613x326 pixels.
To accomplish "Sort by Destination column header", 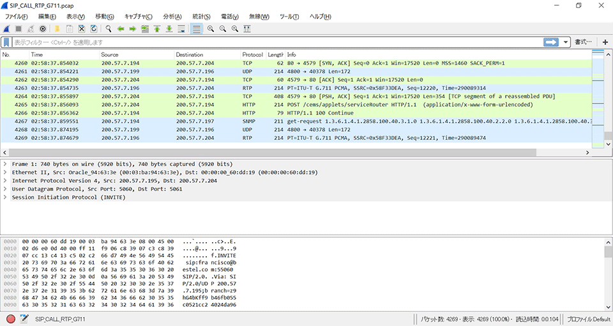I will click(x=207, y=55).
